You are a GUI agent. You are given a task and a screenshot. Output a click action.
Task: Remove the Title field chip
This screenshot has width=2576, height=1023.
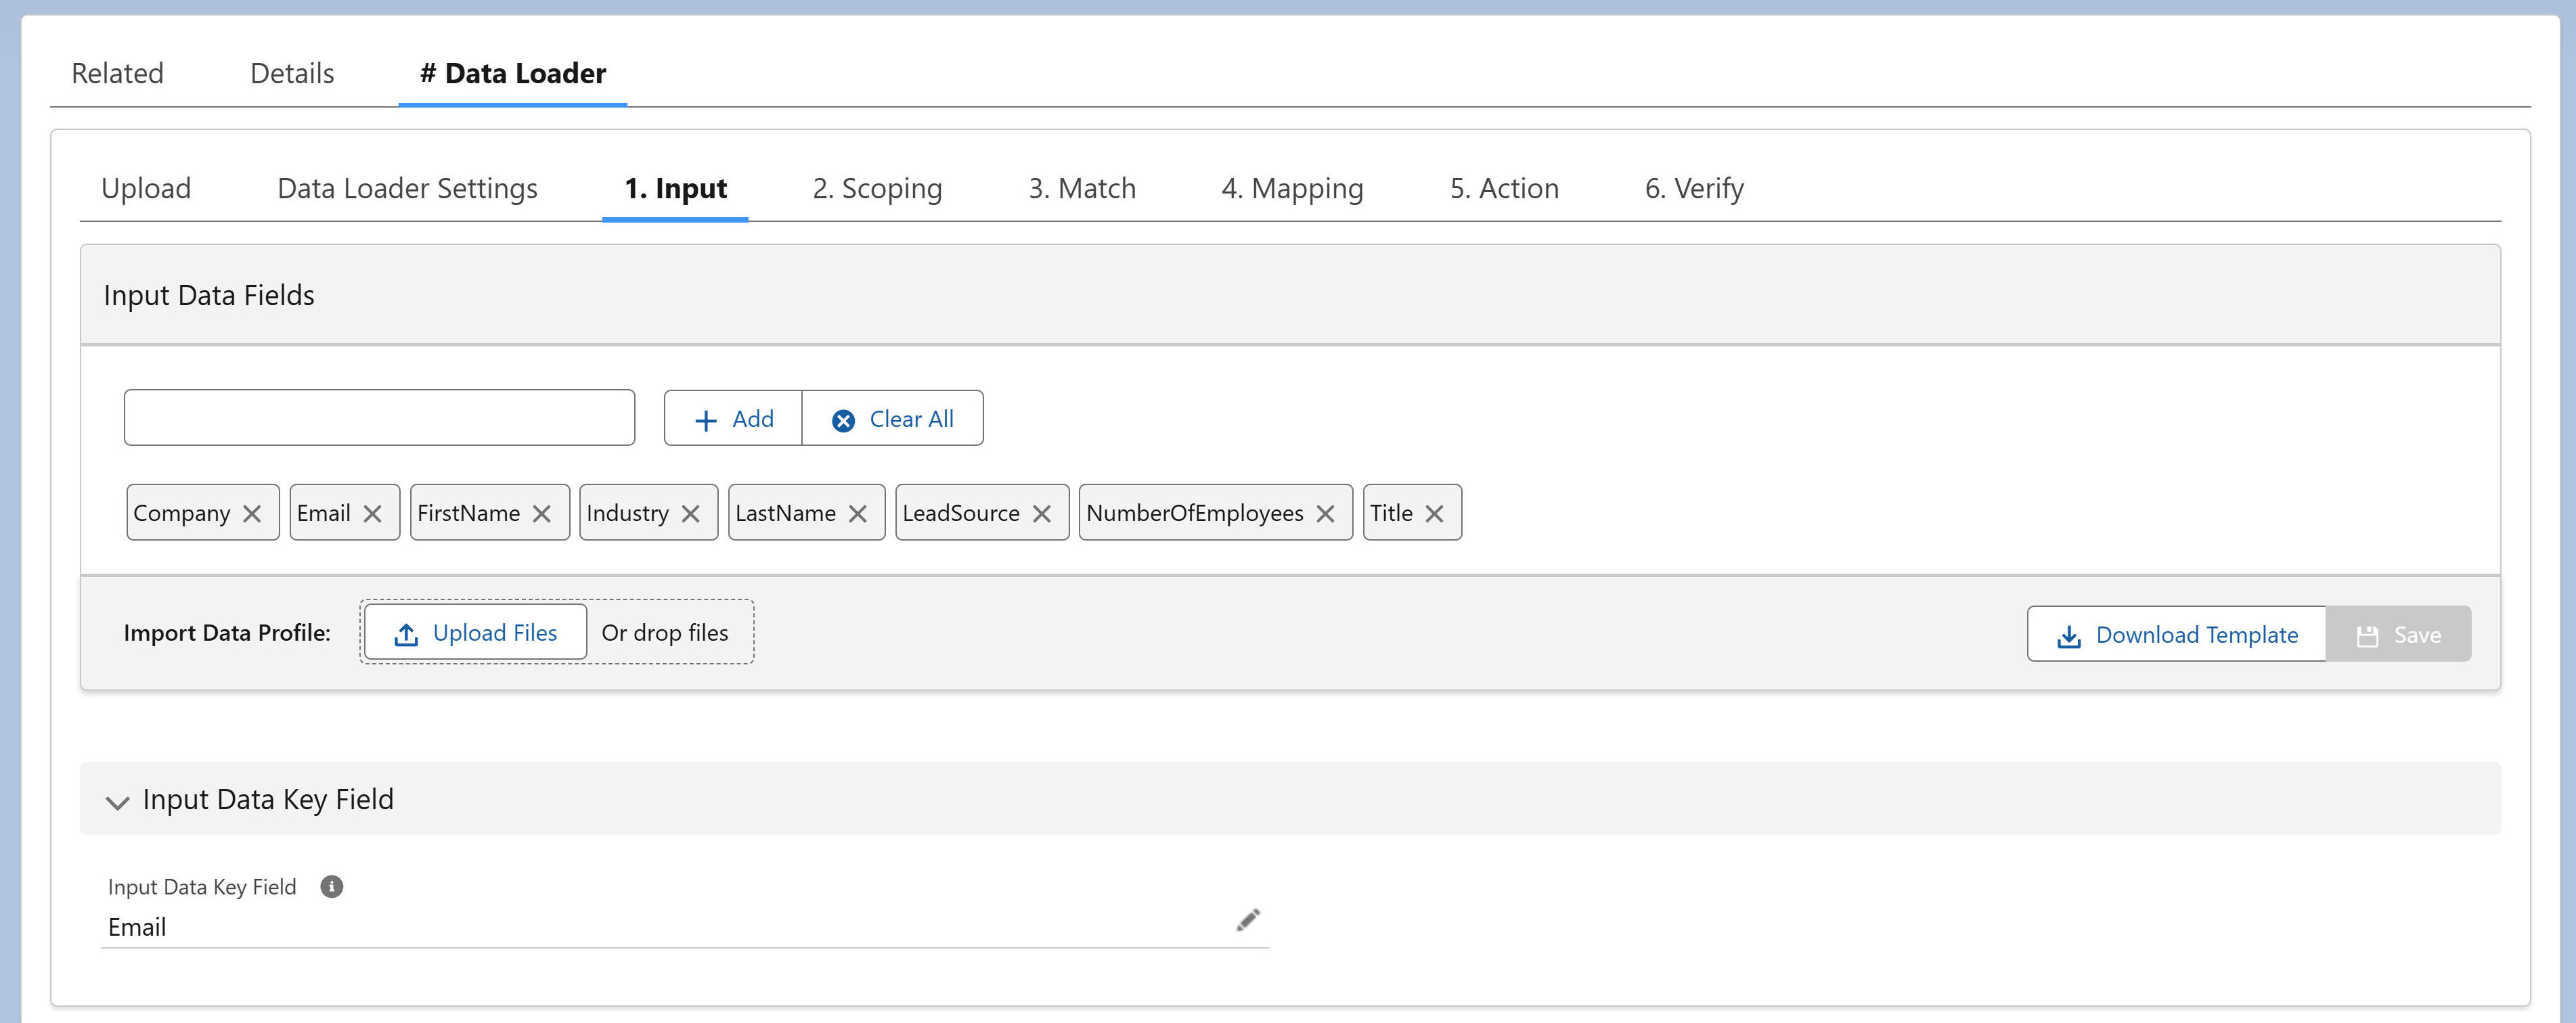(x=1434, y=514)
